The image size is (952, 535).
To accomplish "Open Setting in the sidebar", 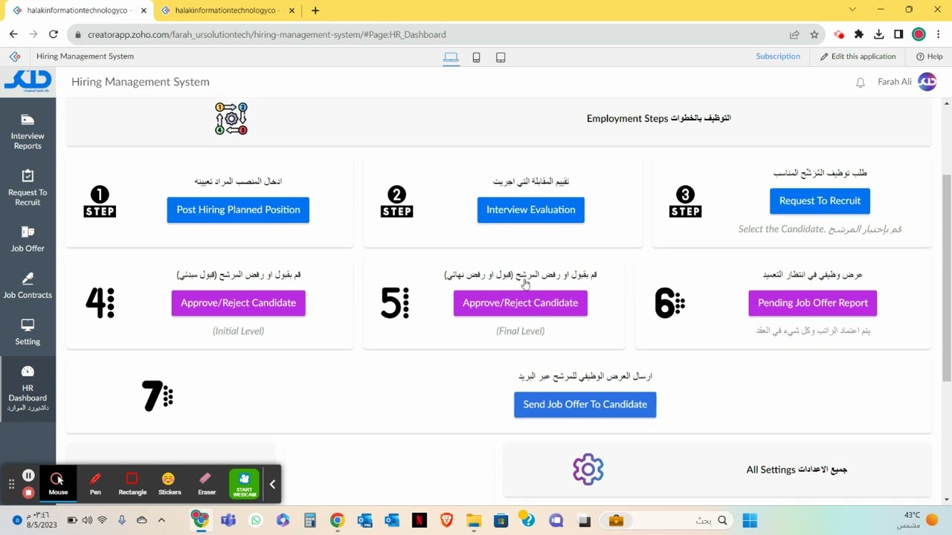I will click(28, 332).
